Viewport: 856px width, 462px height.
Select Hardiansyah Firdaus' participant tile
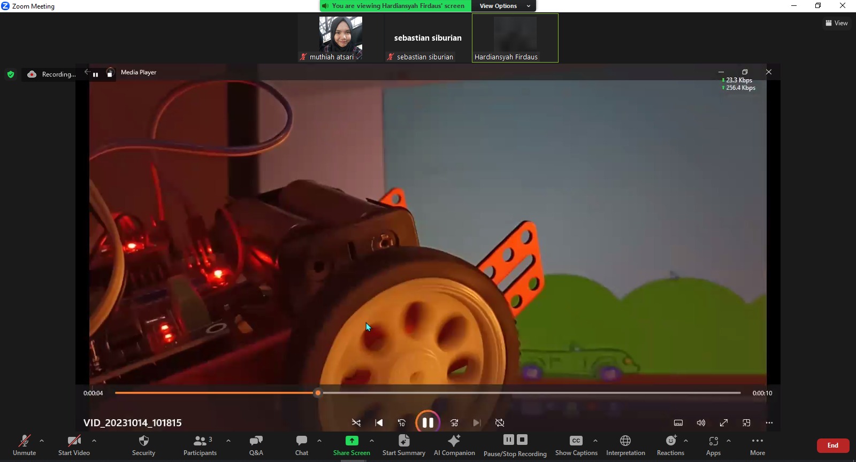pyautogui.click(x=515, y=38)
